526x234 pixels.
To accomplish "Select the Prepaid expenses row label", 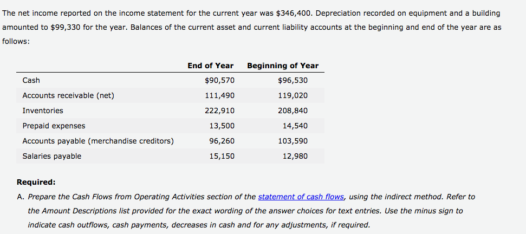I will coord(54,126).
